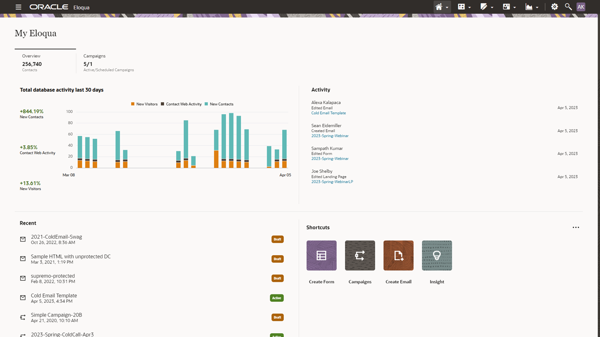The image size is (600, 337).
Task: Open Shortcuts more options ellipsis
Action: tap(576, 227)
